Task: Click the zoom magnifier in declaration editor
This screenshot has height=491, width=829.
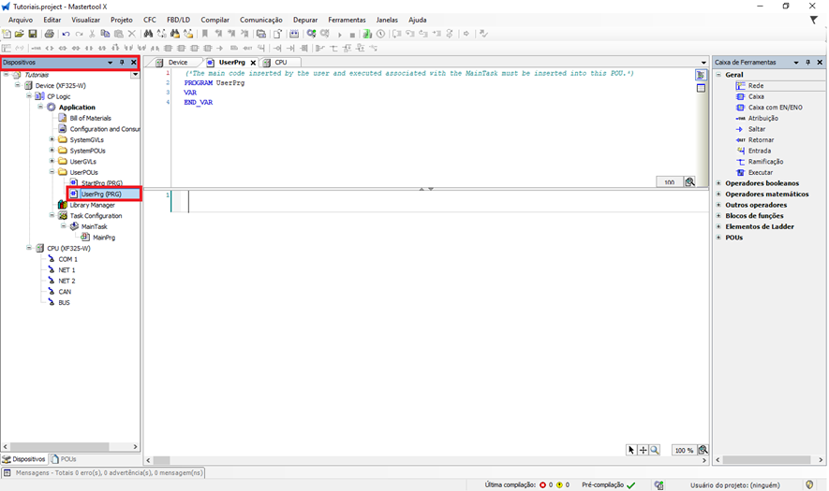Action: point(689,182)
